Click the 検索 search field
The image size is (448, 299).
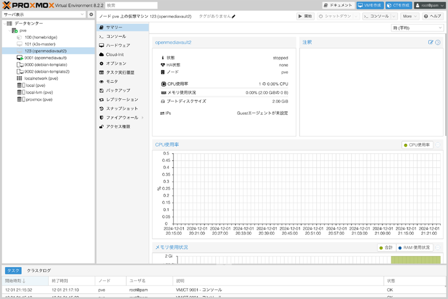(x=130, y=5)
